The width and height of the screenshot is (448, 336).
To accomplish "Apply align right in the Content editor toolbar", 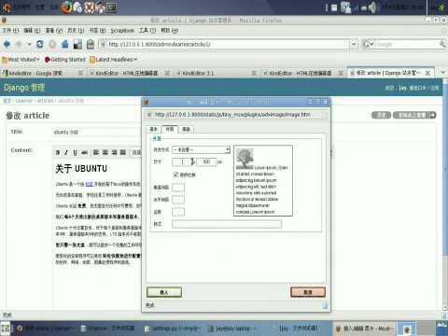I will coord(114,152).
